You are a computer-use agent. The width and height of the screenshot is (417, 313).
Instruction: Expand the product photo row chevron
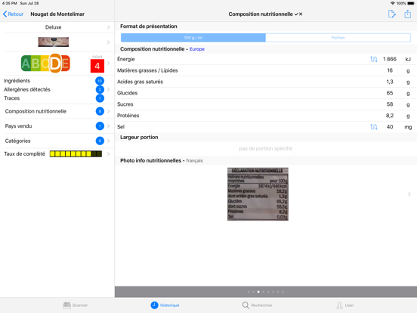click(108, 42)
